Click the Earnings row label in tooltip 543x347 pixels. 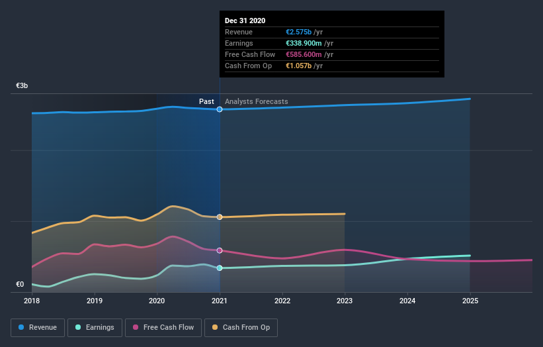tap(239, 43)
